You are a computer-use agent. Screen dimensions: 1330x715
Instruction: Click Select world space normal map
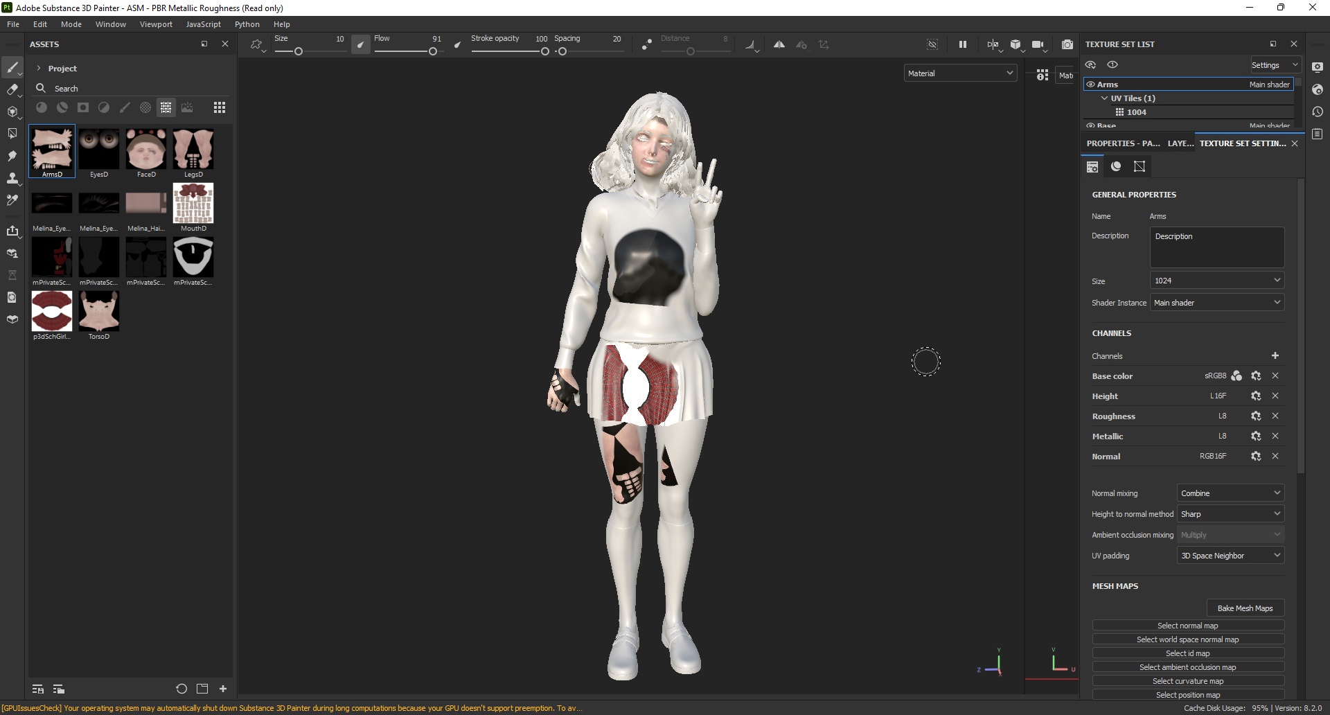pyautogui.click(x=1188, y=639)
